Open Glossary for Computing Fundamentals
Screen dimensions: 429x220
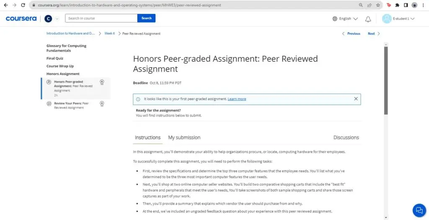[66, 48]
